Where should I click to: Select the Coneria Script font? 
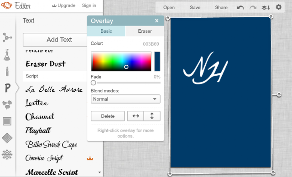[x=44, y=158]
